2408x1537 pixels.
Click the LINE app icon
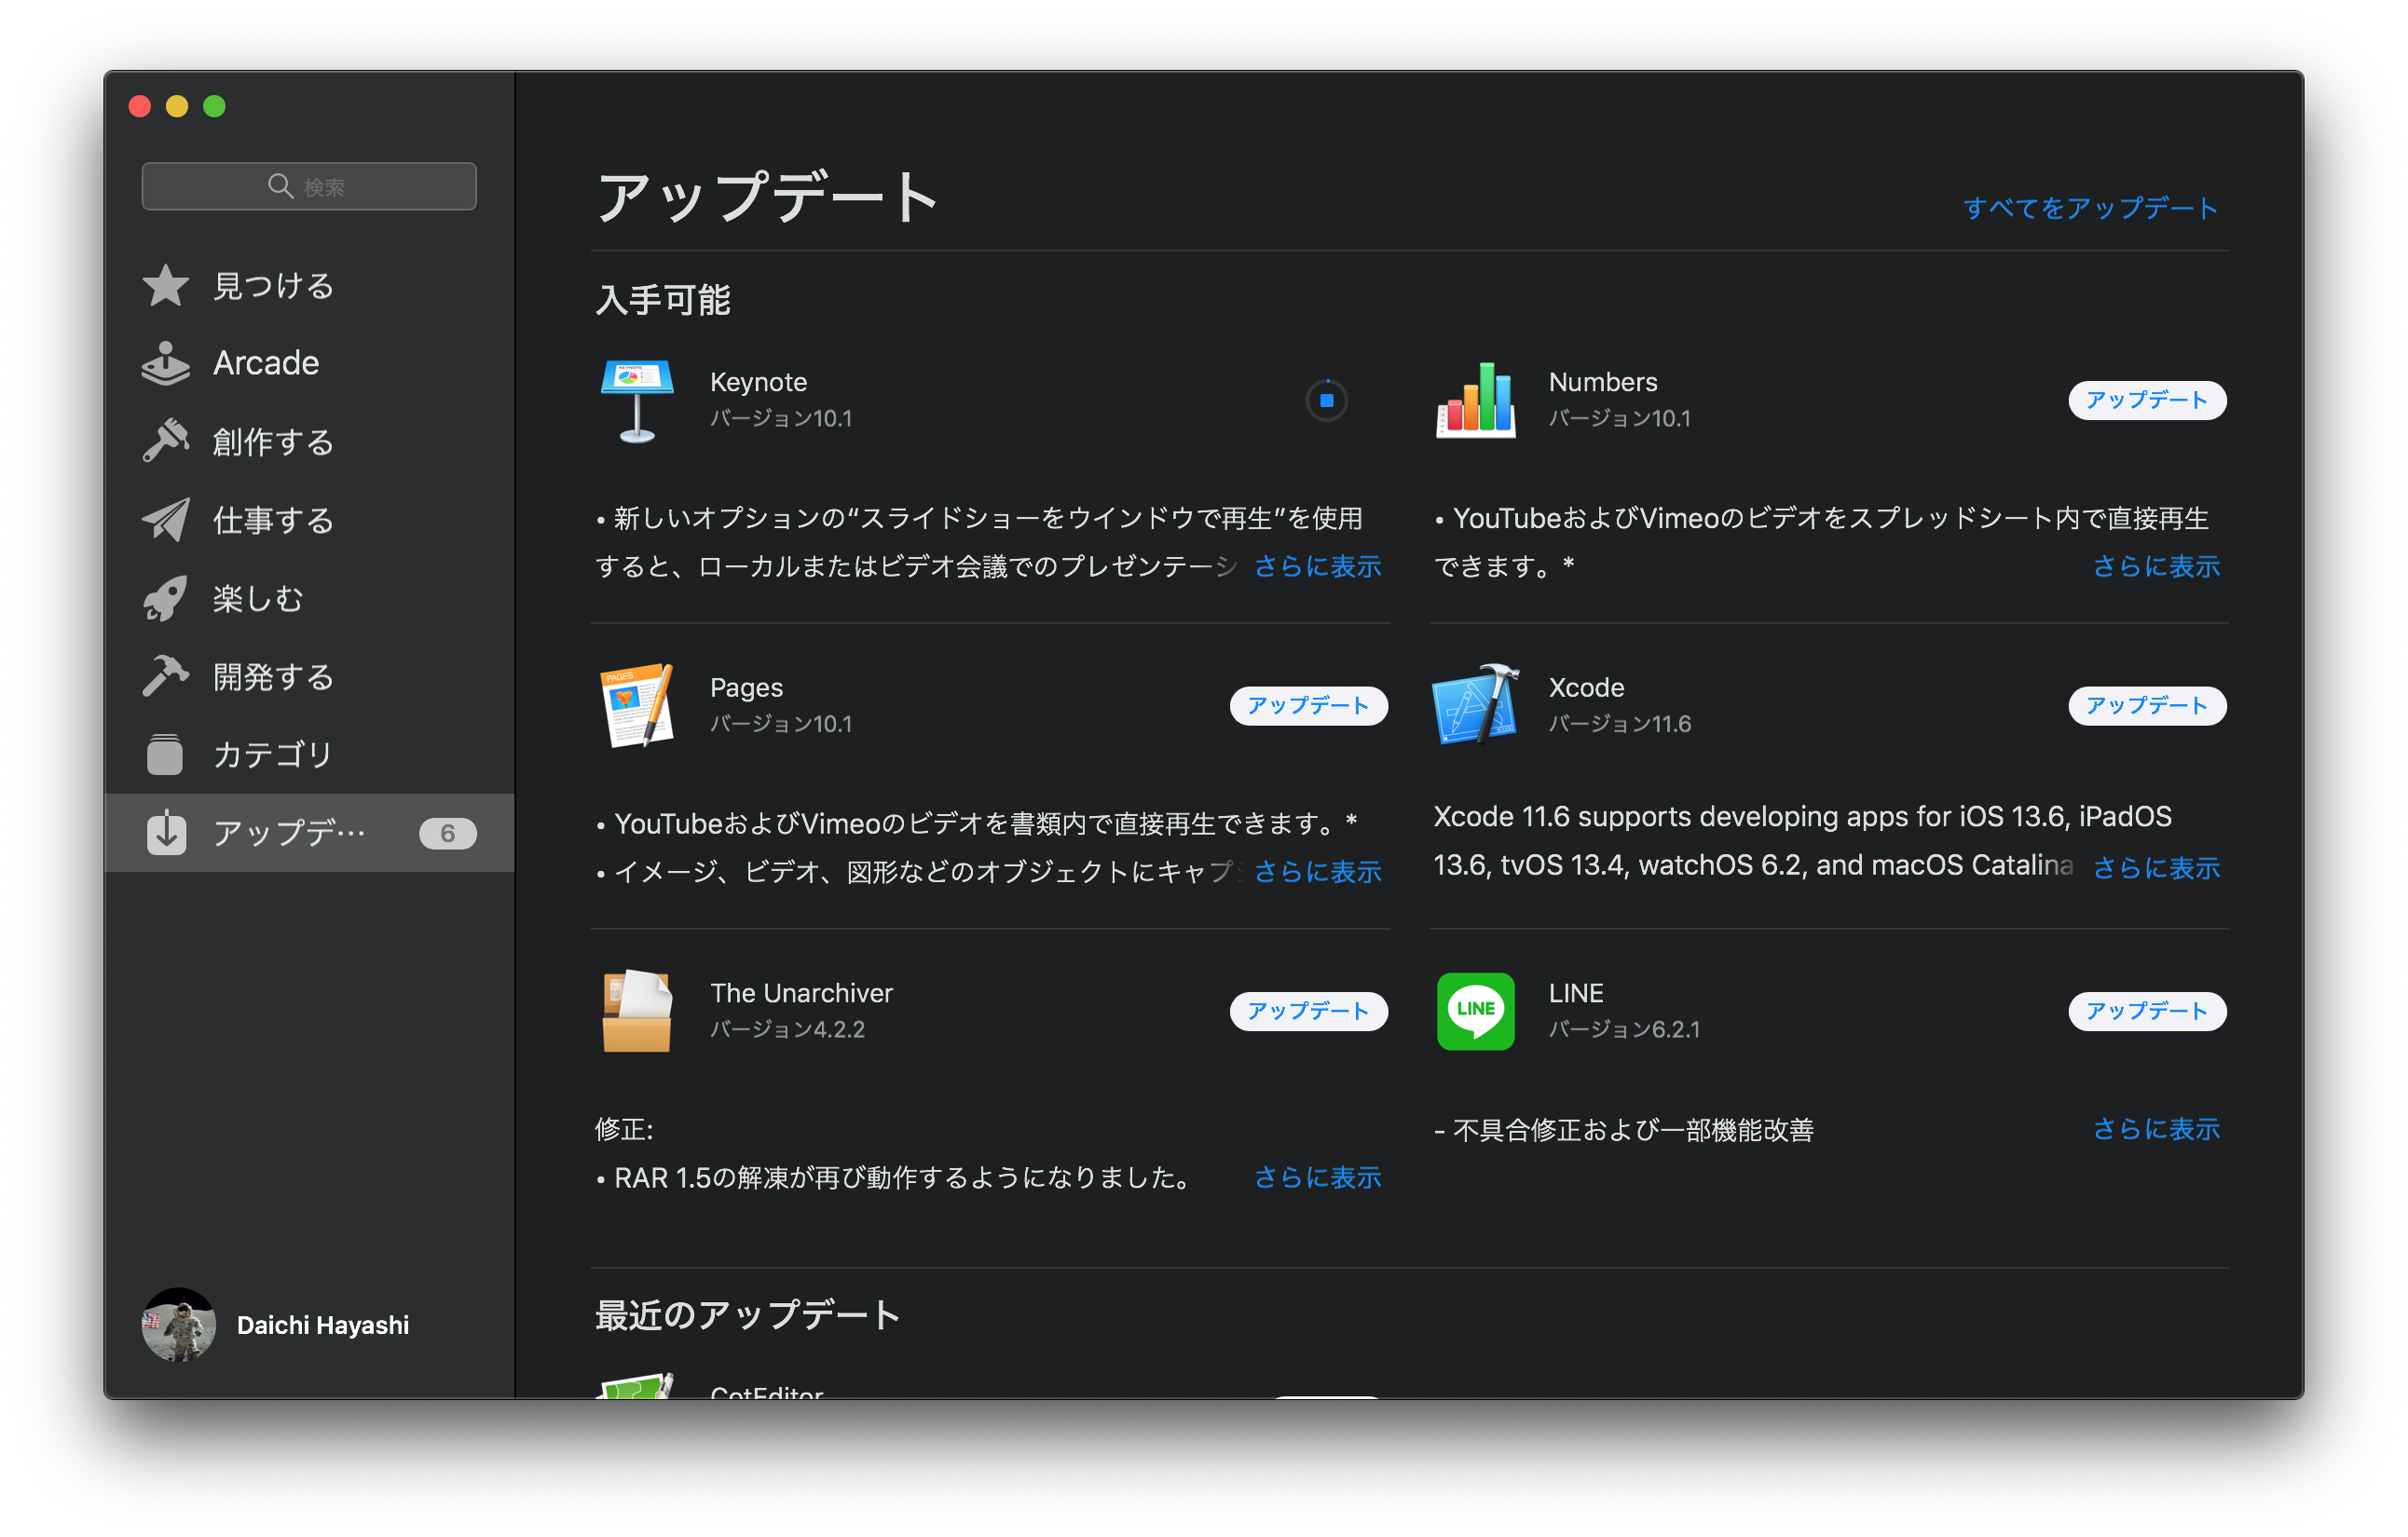[1476, 1012]
